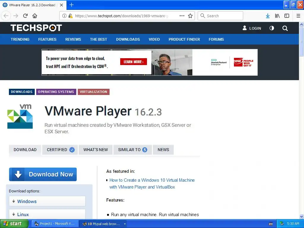Click the padlock warning security icon

[71, 16]
